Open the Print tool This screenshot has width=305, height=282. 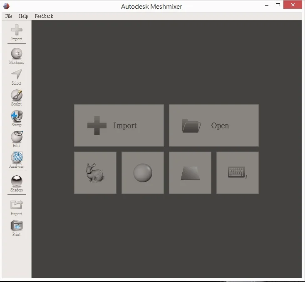(17, 228)
